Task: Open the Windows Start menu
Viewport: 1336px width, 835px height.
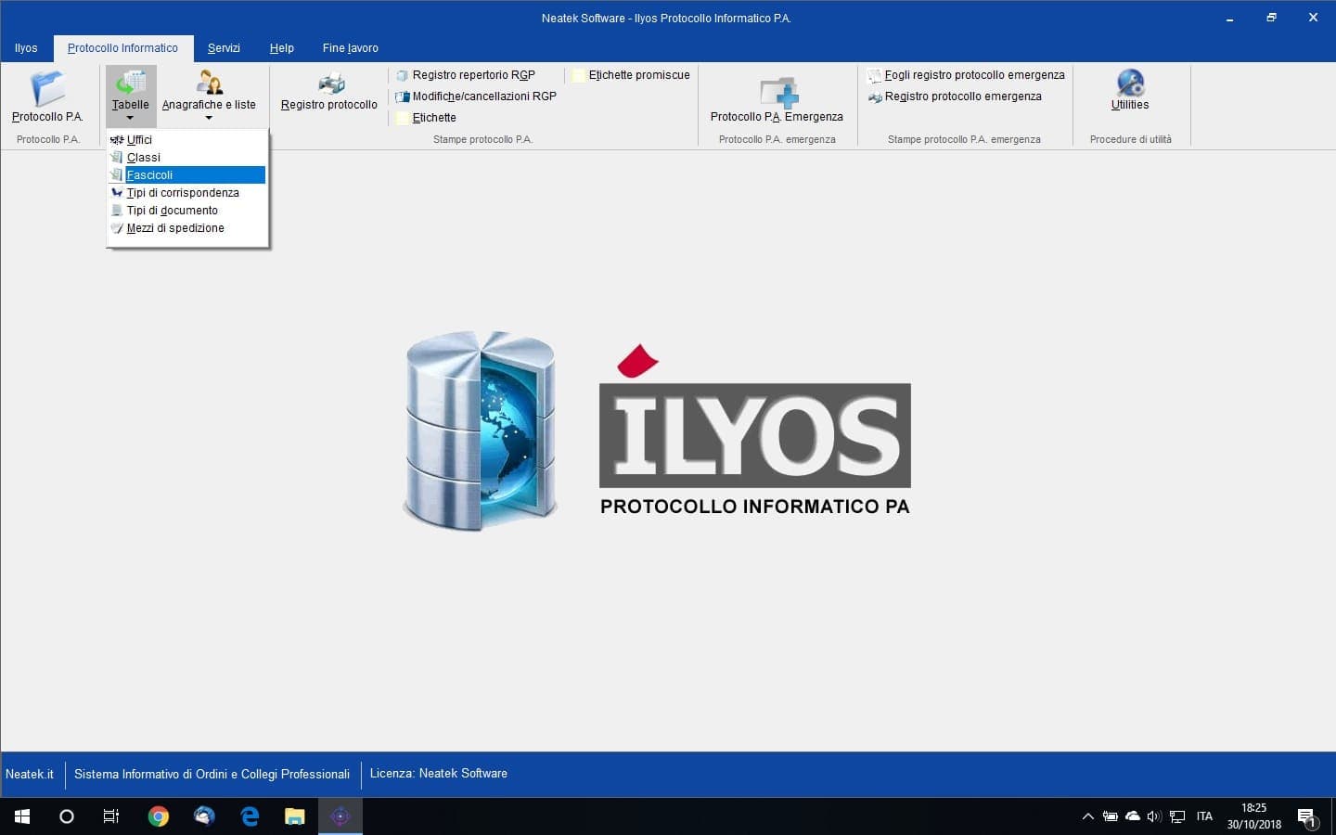Action: pos(22,816)
